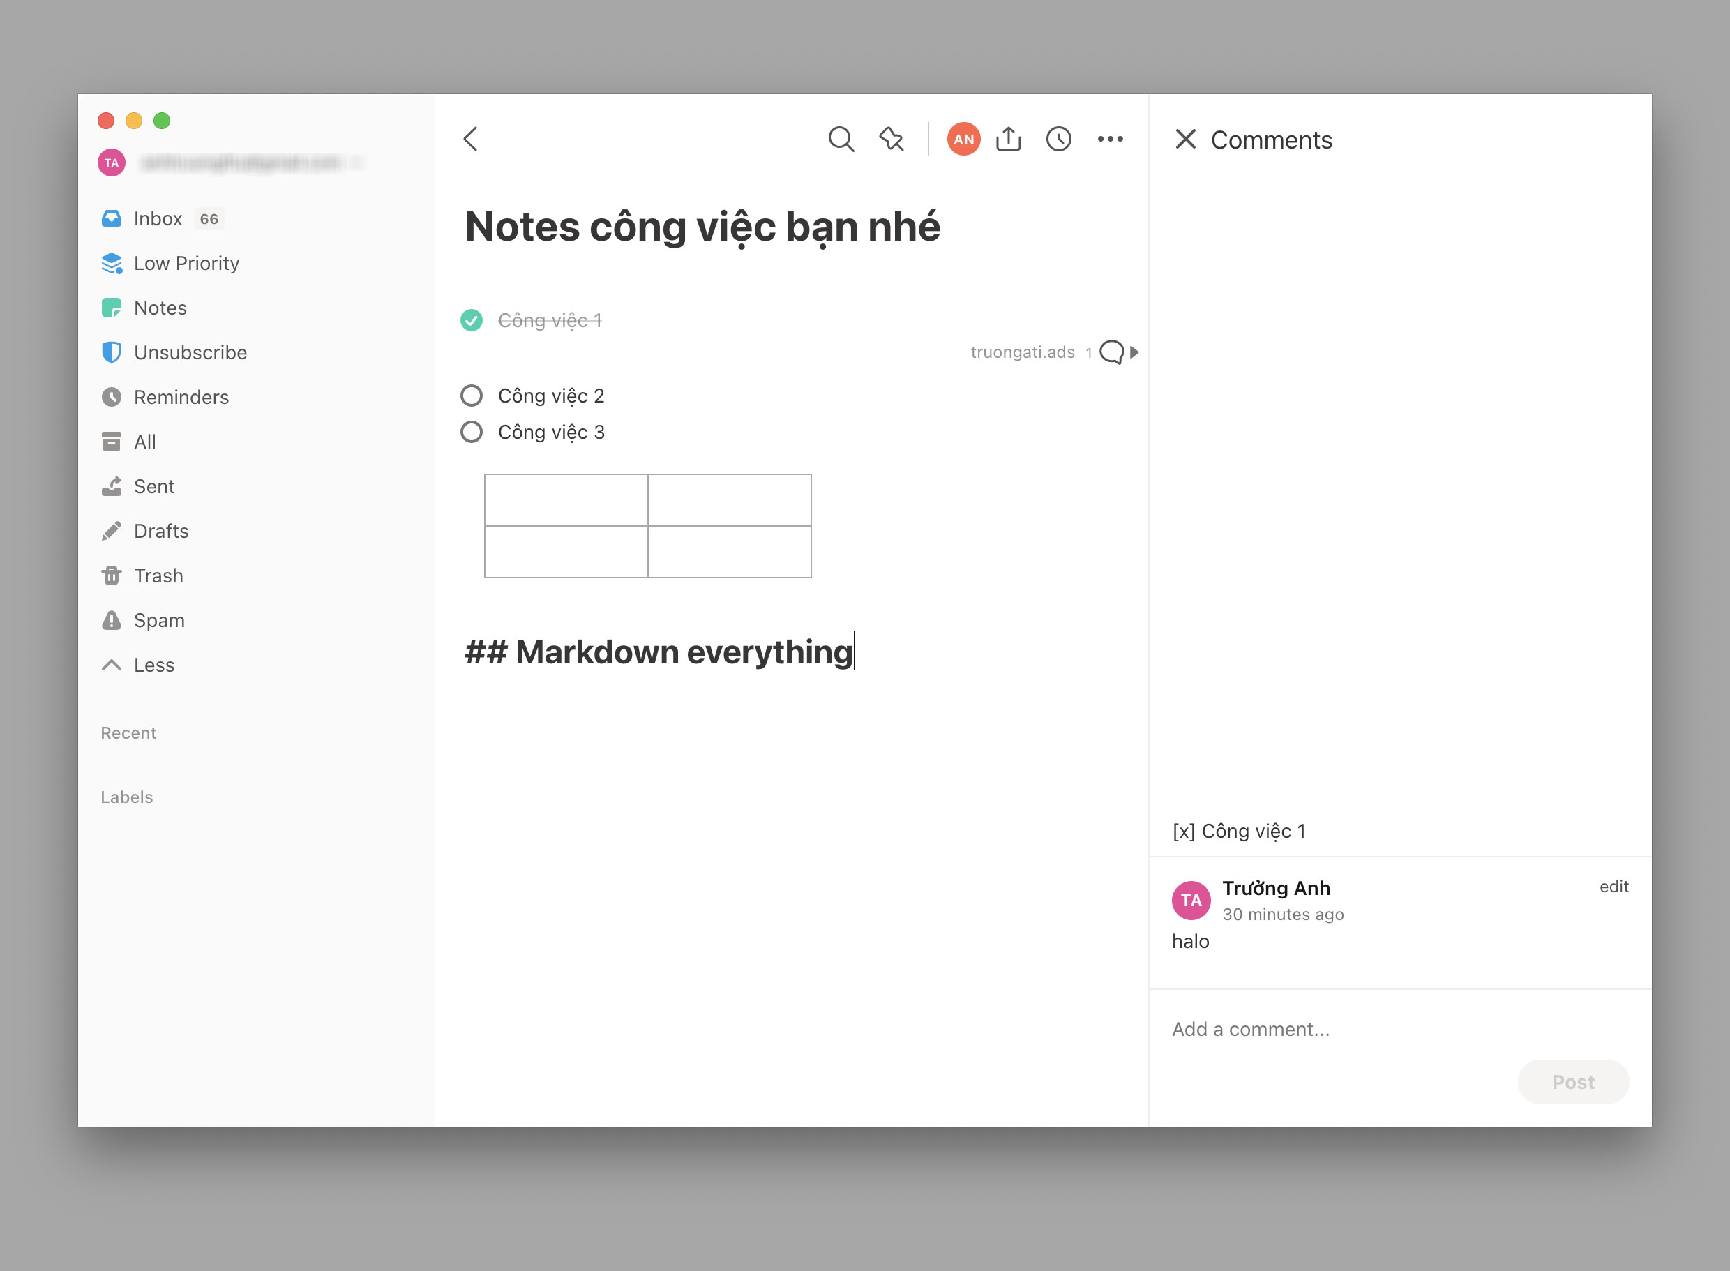The image size is (1730, 1271).
Task: Open the more options ellipsis menu
Action: 1111,140
